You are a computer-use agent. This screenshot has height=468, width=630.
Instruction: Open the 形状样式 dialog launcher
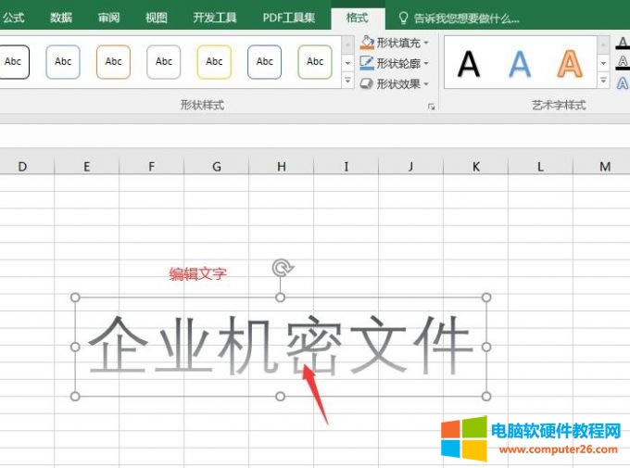(431, 107)
